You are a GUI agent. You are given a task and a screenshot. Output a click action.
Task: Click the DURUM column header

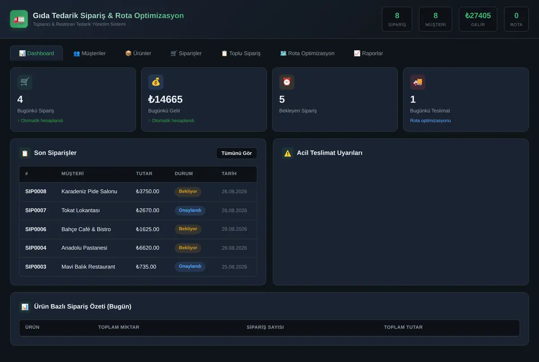tap(184, 174)
